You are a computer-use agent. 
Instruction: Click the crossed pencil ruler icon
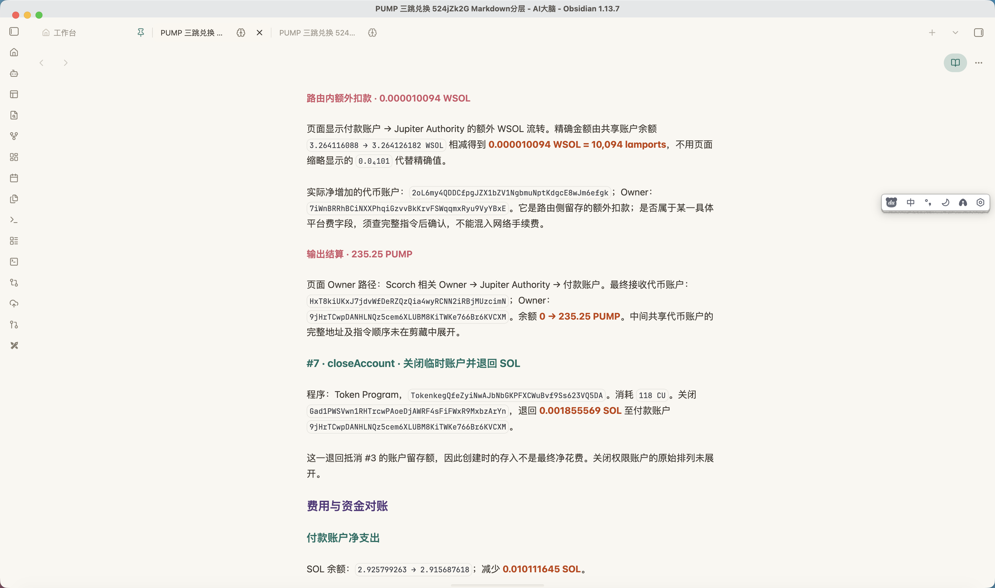[x=14, y=345]
